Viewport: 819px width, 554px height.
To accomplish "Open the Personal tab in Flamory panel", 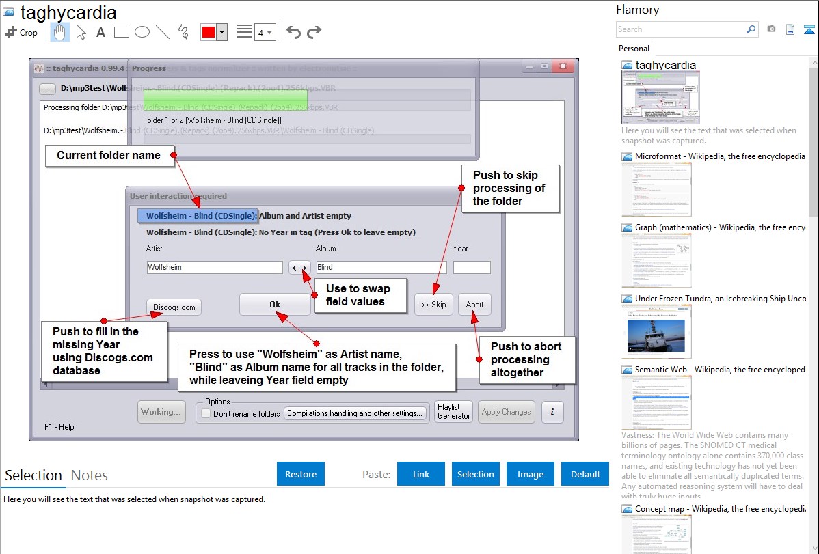I will (634, 49).
